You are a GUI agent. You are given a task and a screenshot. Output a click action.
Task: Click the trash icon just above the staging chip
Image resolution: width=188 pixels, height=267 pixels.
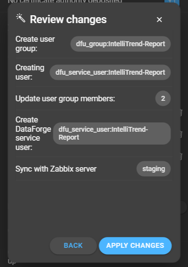181,156
